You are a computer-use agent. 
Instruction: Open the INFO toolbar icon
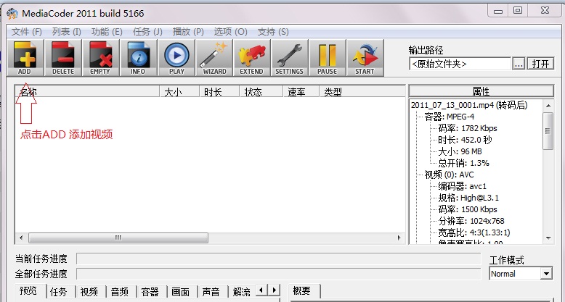click(139, 58)
